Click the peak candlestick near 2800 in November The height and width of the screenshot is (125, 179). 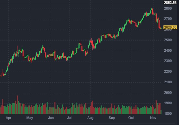click(x=152, y=10)
